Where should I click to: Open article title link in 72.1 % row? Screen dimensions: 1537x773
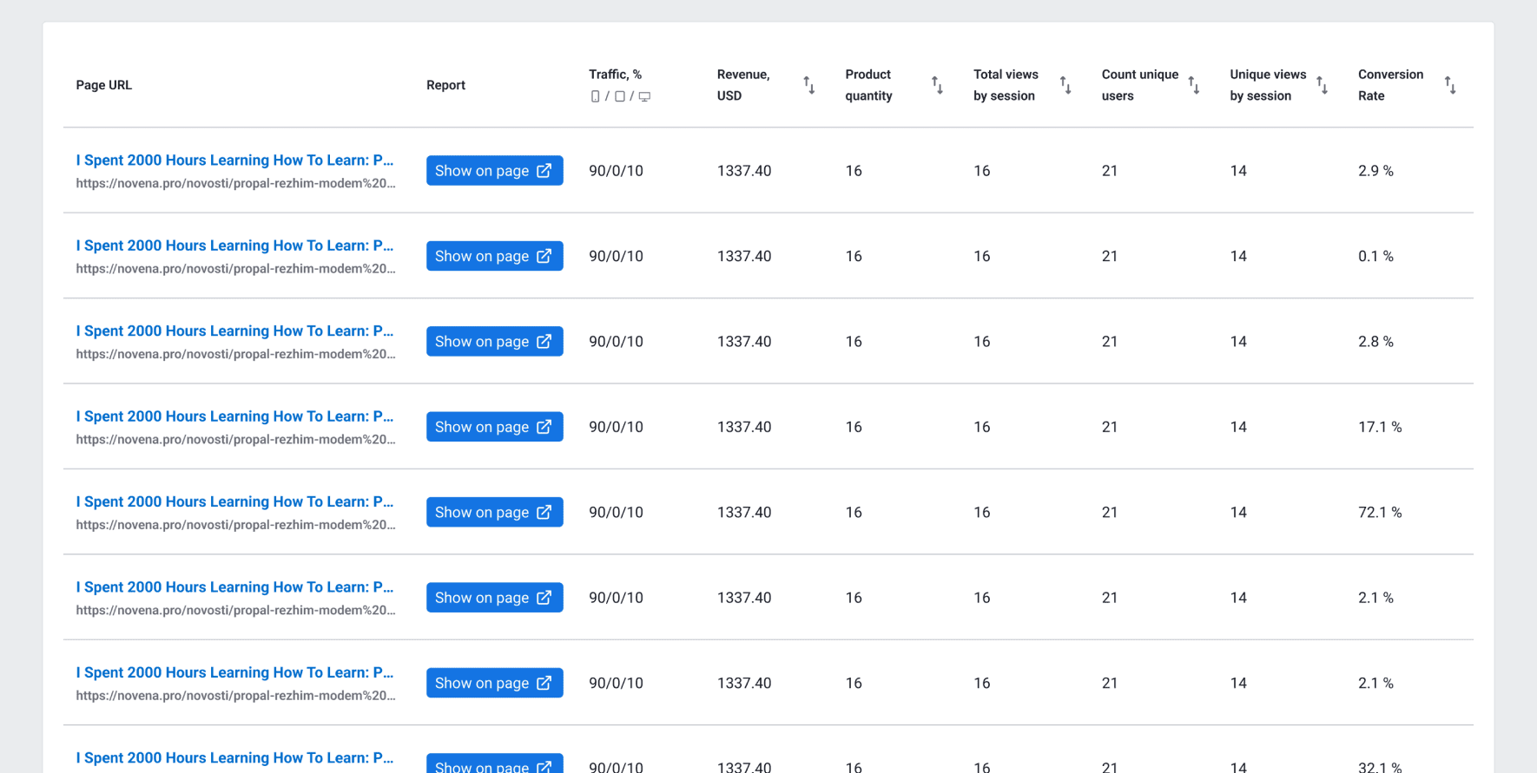pyautogui.click(x=234, y=501)
